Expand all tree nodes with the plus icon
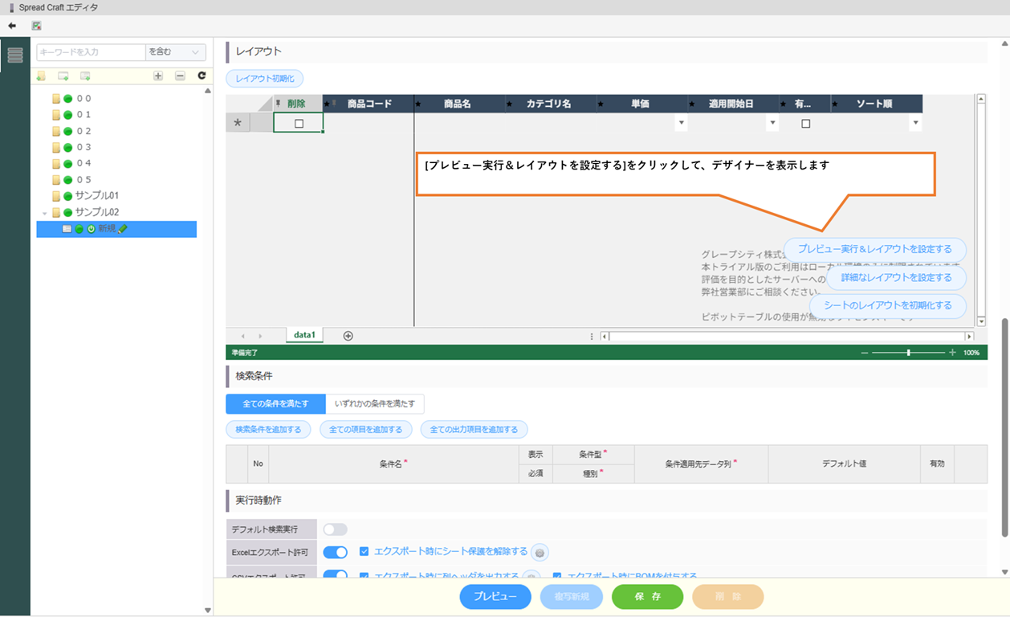1010x617 pixels. (x=158, y=76)
